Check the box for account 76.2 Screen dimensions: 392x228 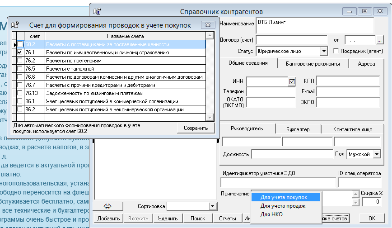pos(20,60)
